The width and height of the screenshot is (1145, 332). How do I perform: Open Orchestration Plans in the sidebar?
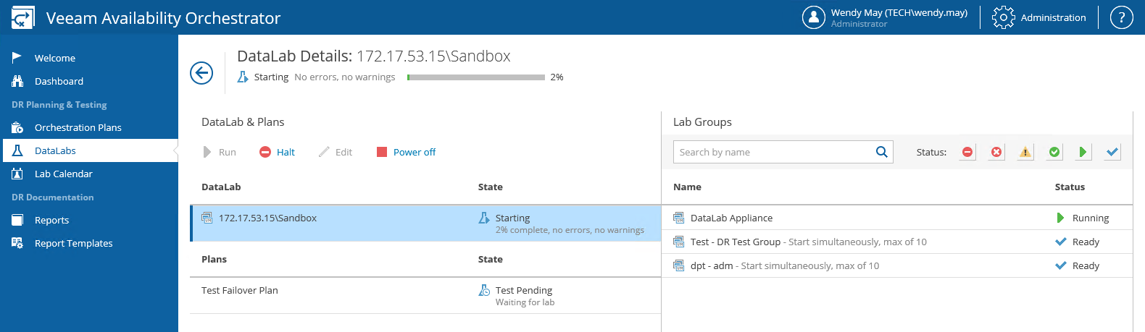(x=78, y=127)
